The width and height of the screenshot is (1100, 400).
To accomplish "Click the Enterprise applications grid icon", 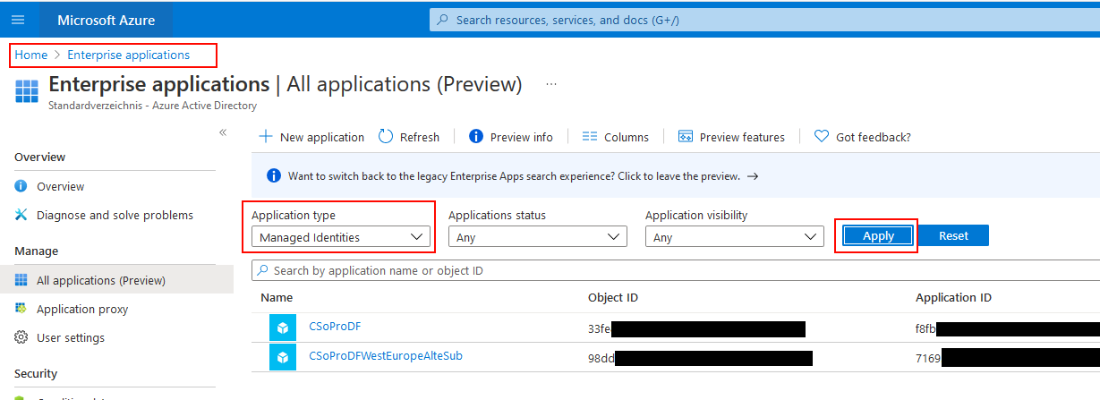I will coord(27,90).
